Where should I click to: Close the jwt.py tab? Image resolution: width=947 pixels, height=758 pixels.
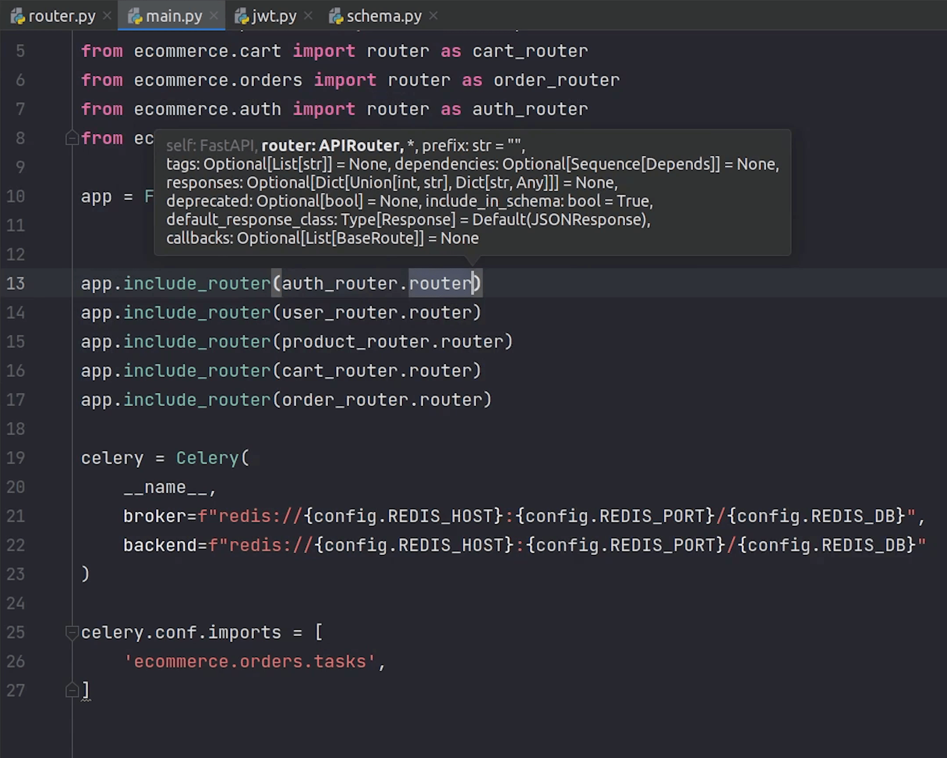click(309, 16)
